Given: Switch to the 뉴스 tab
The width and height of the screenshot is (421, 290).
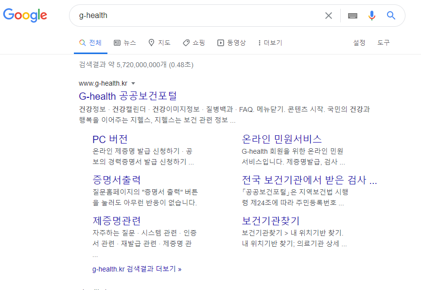Looking at the screenshot, I should coord(125,43).
